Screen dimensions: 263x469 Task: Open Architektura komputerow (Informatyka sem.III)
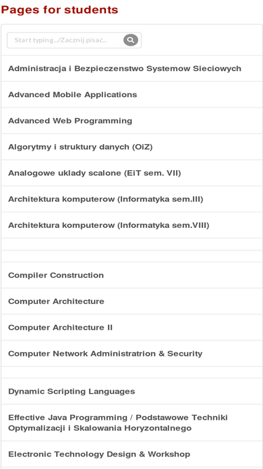(x=132, y=199)
